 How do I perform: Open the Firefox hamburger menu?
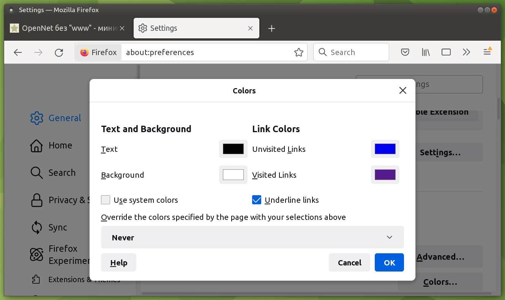point(487,52)
